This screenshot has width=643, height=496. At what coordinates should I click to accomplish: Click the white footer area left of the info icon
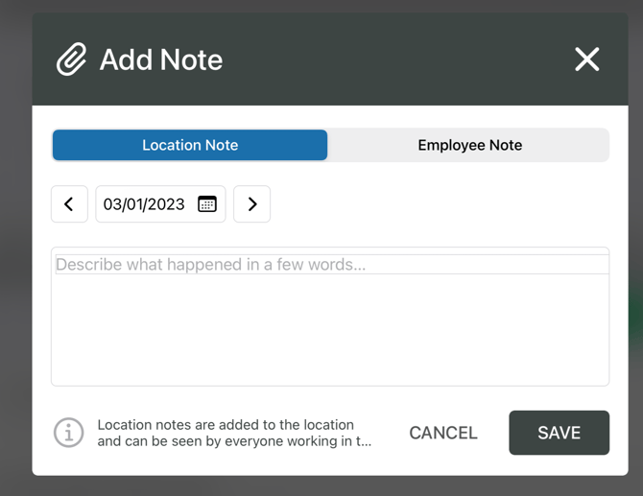coord(42,433)
